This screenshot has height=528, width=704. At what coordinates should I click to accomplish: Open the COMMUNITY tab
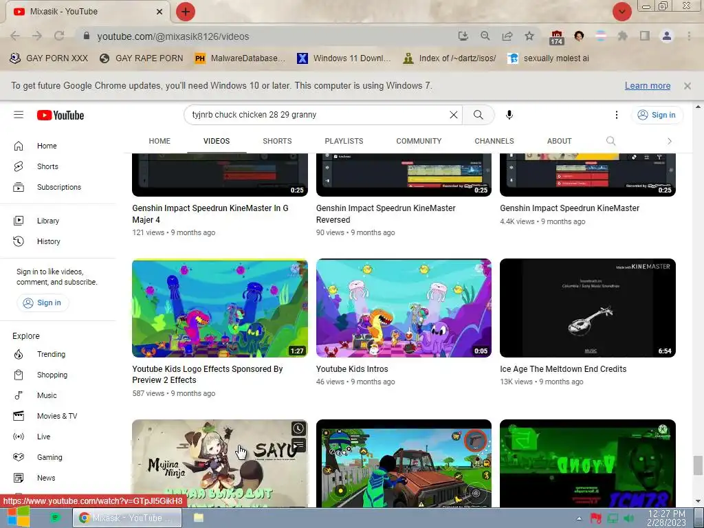pyautogui.click(x=419, y=141)
